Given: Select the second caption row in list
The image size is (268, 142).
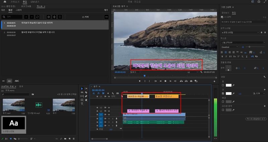Looking at the screenshot, I should tap(54, 33).
